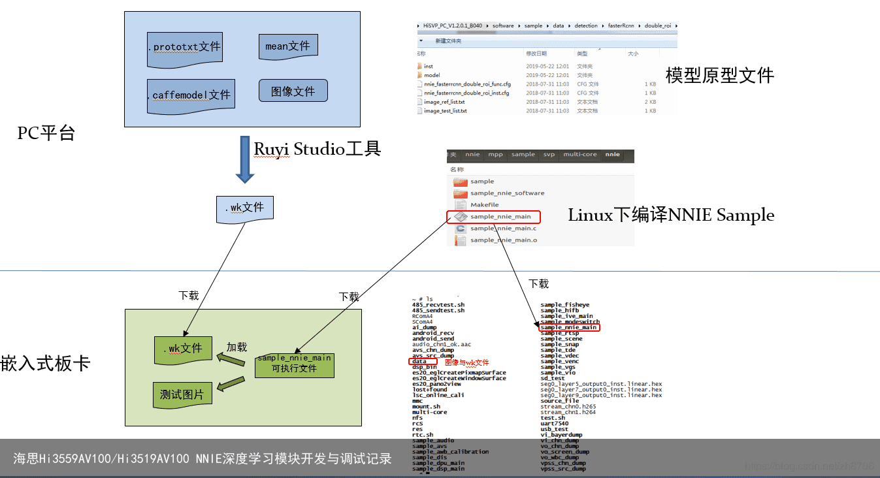The image size is (880, 478).
Task: Click the sample_nnie_main.c C source icon
Action: [x=461, y=229]
